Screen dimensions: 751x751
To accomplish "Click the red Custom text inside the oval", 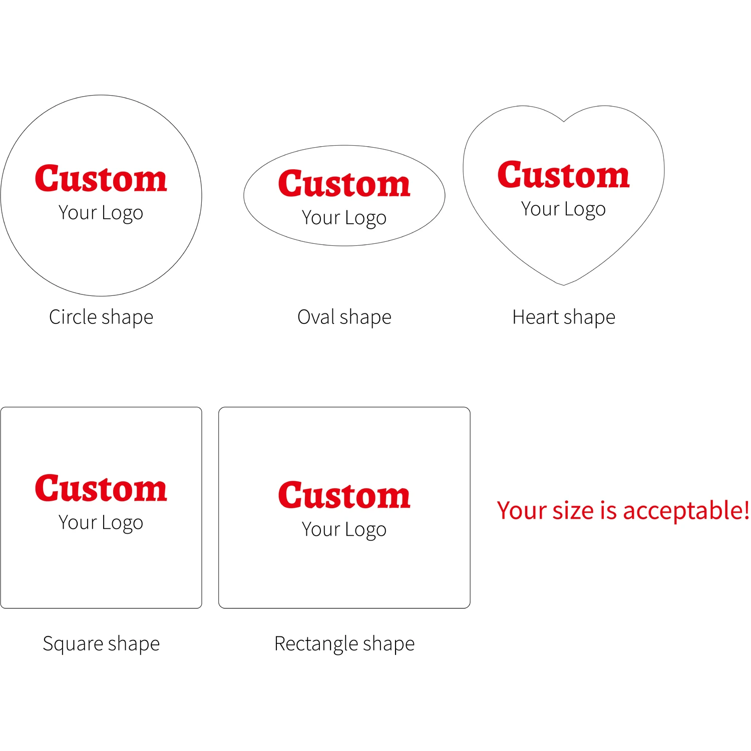I will tap(344, 184).
